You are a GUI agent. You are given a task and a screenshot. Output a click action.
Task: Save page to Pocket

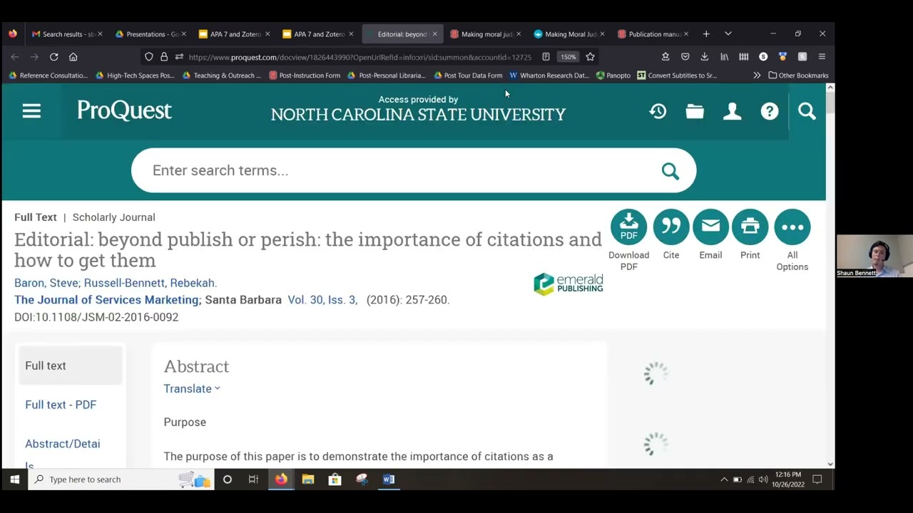[685, 57]
